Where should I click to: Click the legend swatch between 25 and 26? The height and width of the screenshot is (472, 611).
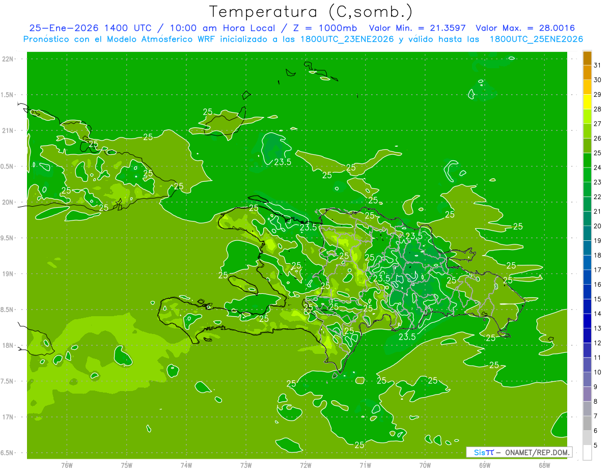tap(587, 146)
